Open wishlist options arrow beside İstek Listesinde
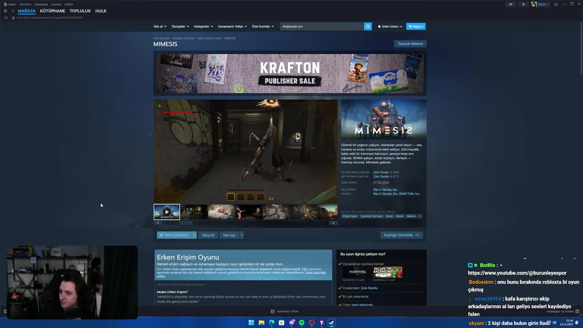583x328 pixels. pos(194,235)
